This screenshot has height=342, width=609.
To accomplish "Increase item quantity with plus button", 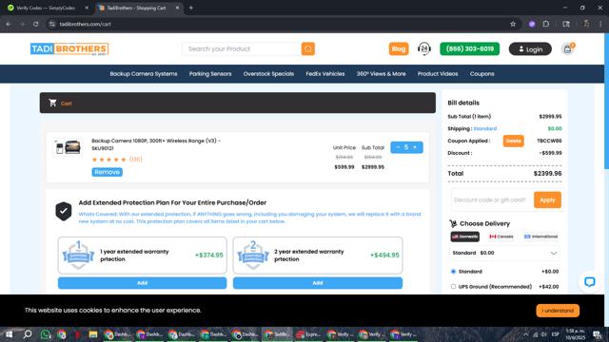I will click(415, 147).
